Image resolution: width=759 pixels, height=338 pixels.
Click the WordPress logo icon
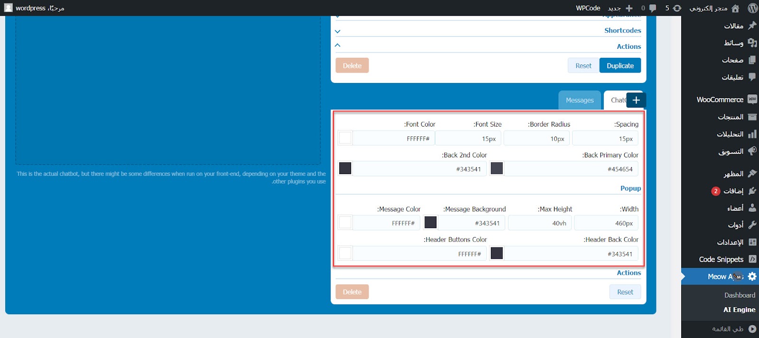click(752, 8)
